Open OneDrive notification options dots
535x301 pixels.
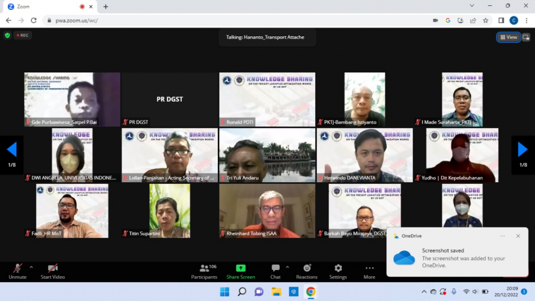502,236
